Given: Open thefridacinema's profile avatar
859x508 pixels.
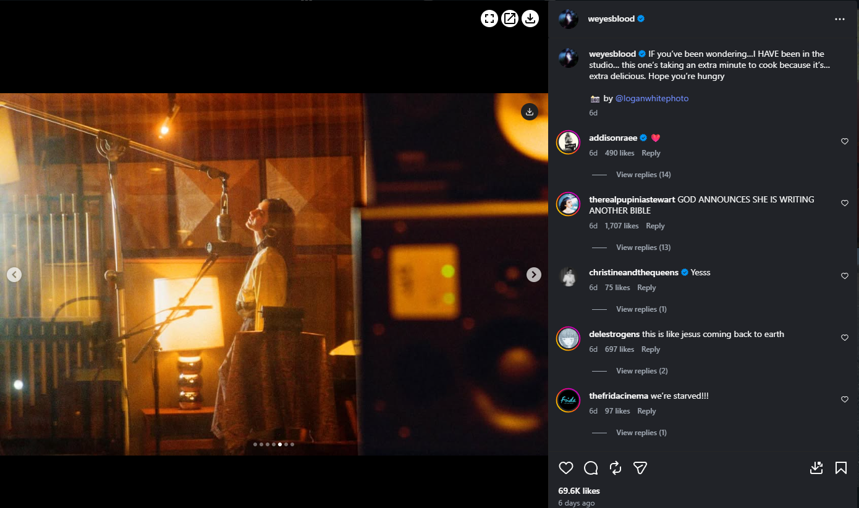Looking at the screenshot, I should point(568,400).
